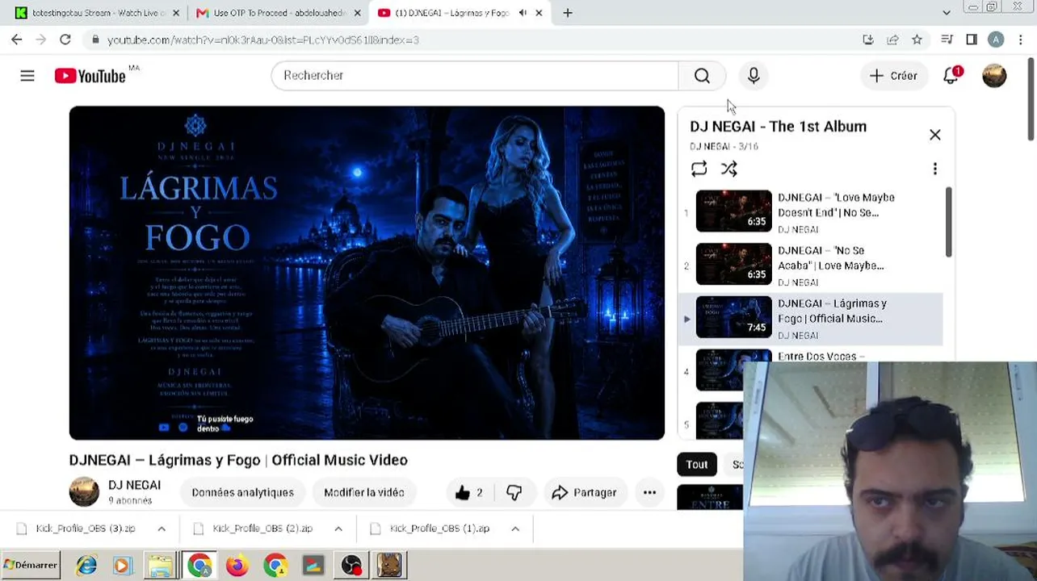Select the DJNEGAI Lágrimas y Fogo tab

pyautogui.click(x=461, y=13)
